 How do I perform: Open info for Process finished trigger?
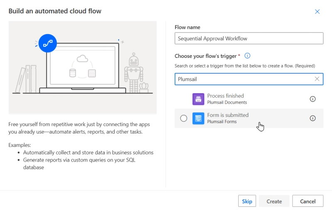313,99
